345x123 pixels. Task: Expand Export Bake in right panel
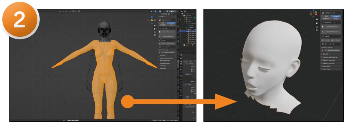pos(331,66)
